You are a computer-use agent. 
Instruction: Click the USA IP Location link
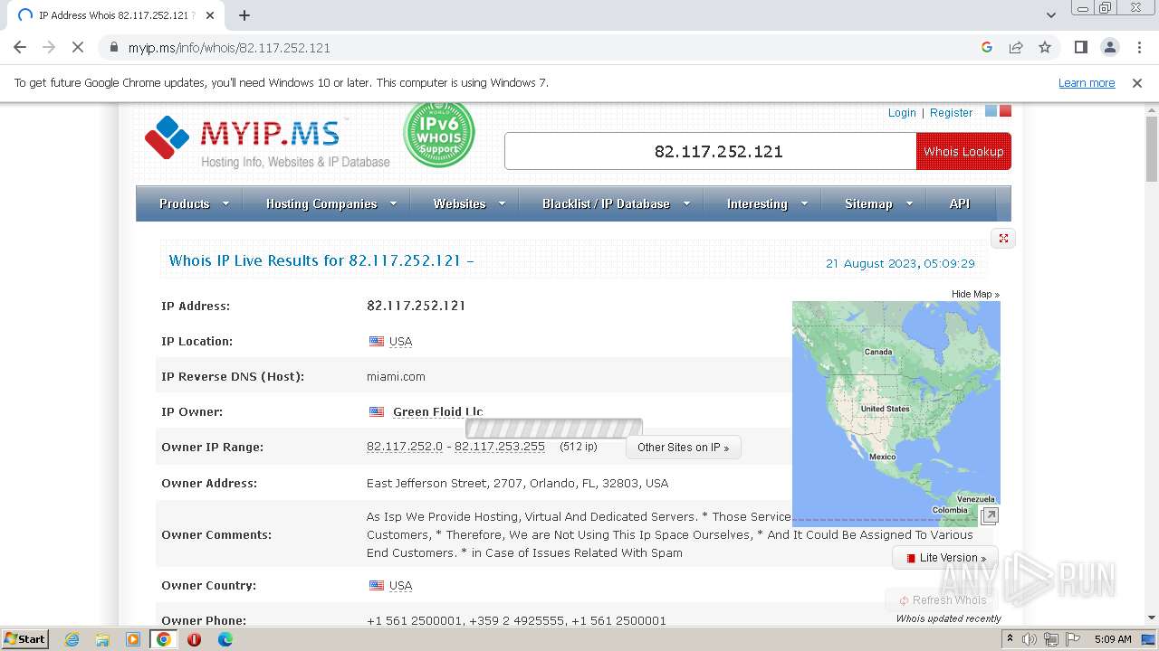400,342
